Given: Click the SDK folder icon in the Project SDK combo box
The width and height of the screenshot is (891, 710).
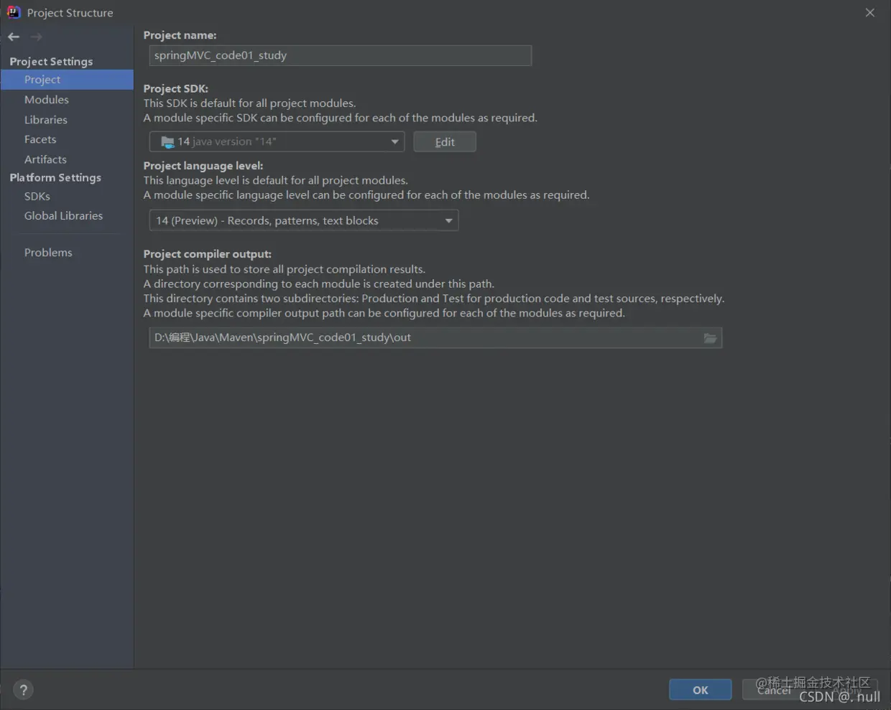Looking at the screenshot, I should coord(167,142).
